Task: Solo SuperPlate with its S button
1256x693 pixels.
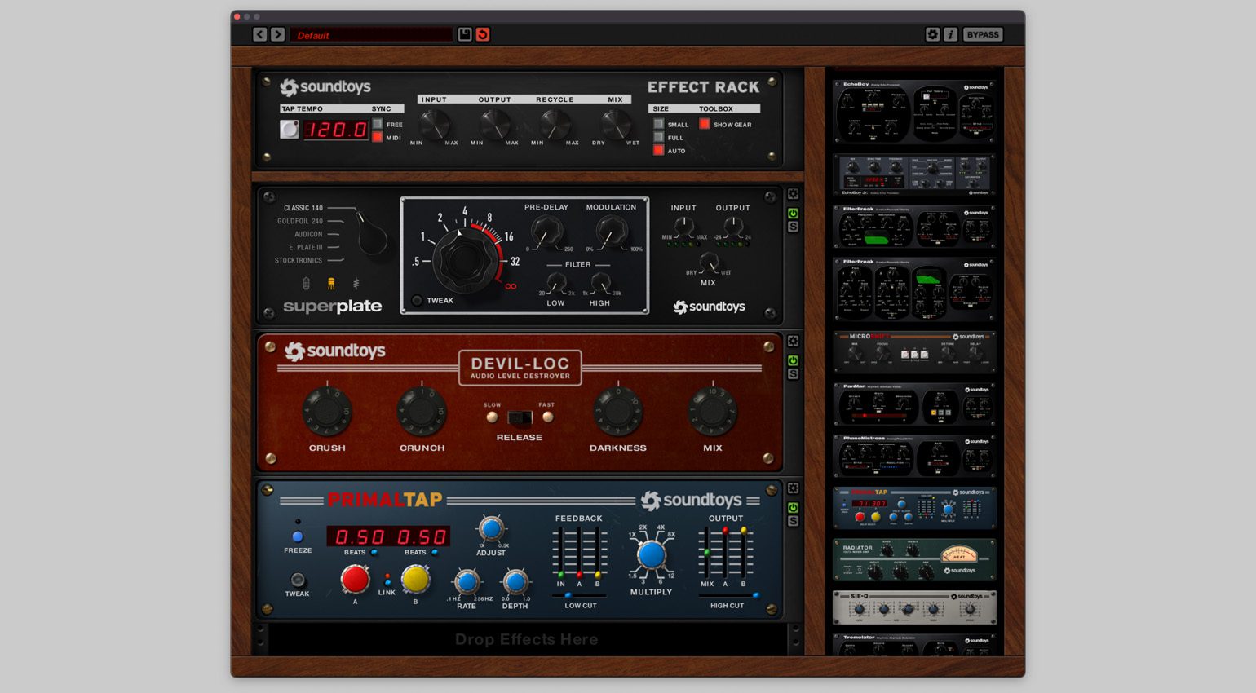Action: [x=793, y=227]
